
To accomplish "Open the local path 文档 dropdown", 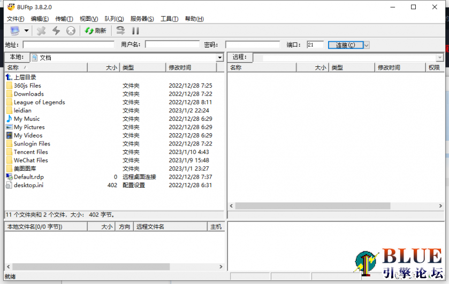I will [219, 58].
